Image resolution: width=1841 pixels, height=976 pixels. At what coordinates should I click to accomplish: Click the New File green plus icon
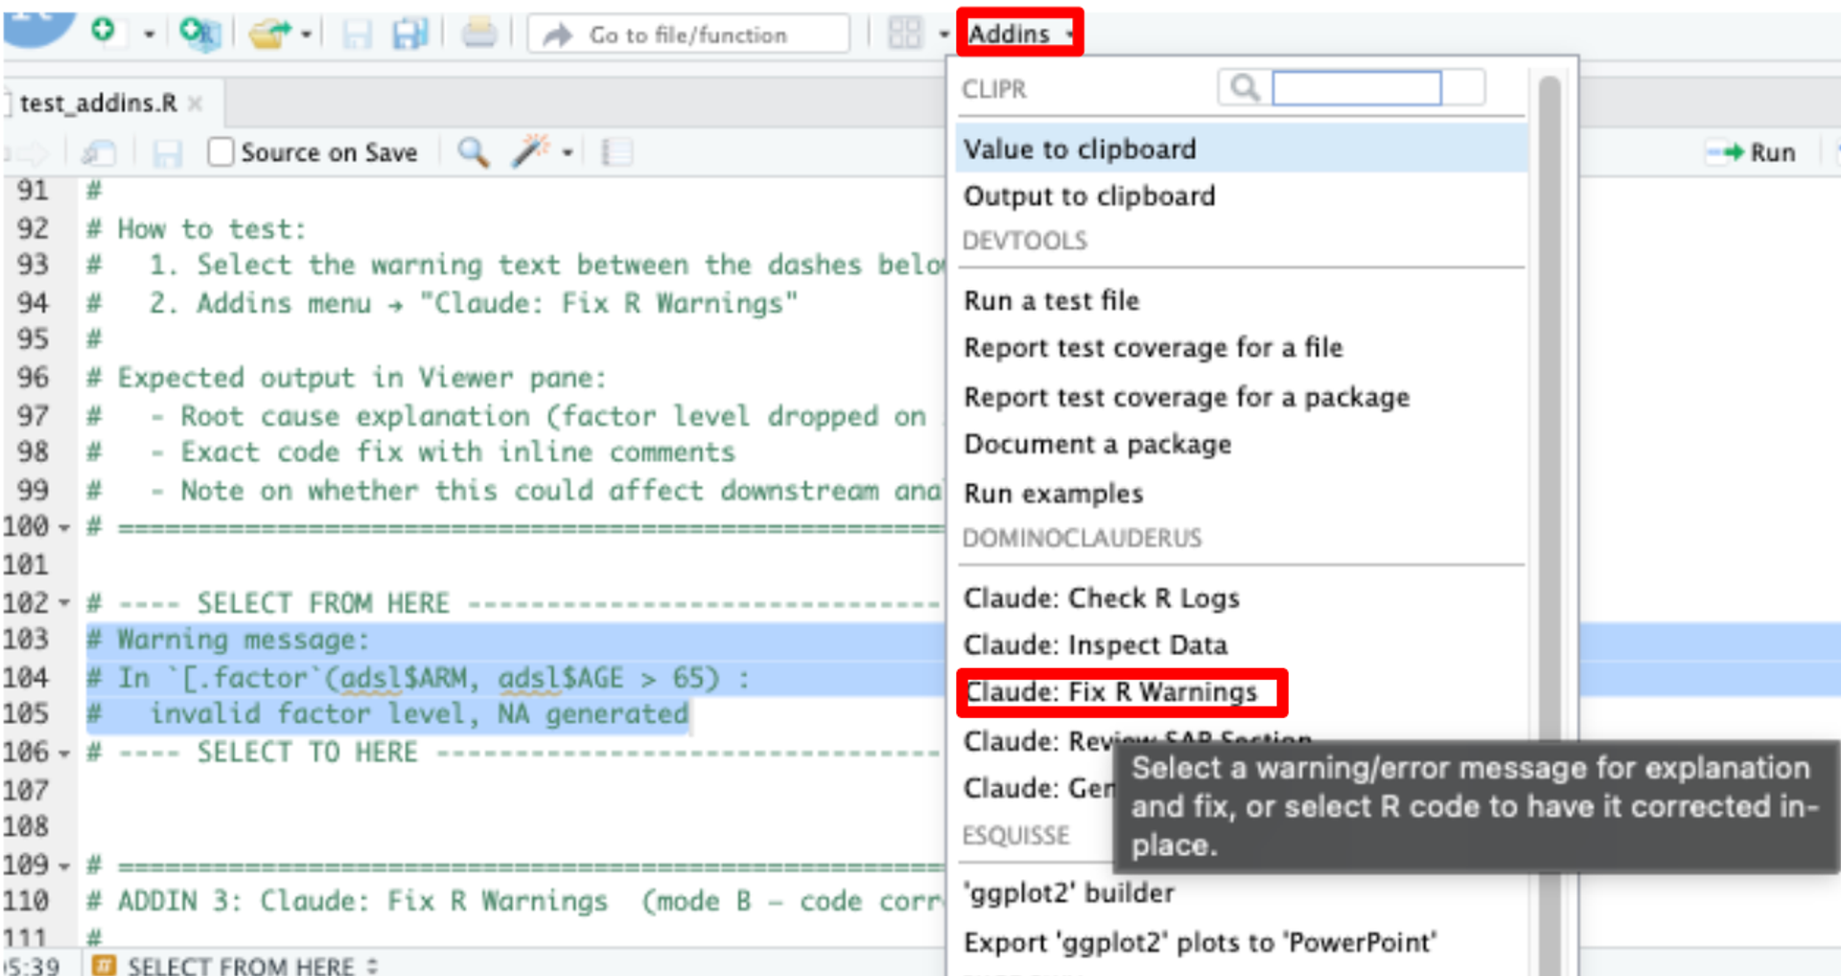[x=104, y=31]
